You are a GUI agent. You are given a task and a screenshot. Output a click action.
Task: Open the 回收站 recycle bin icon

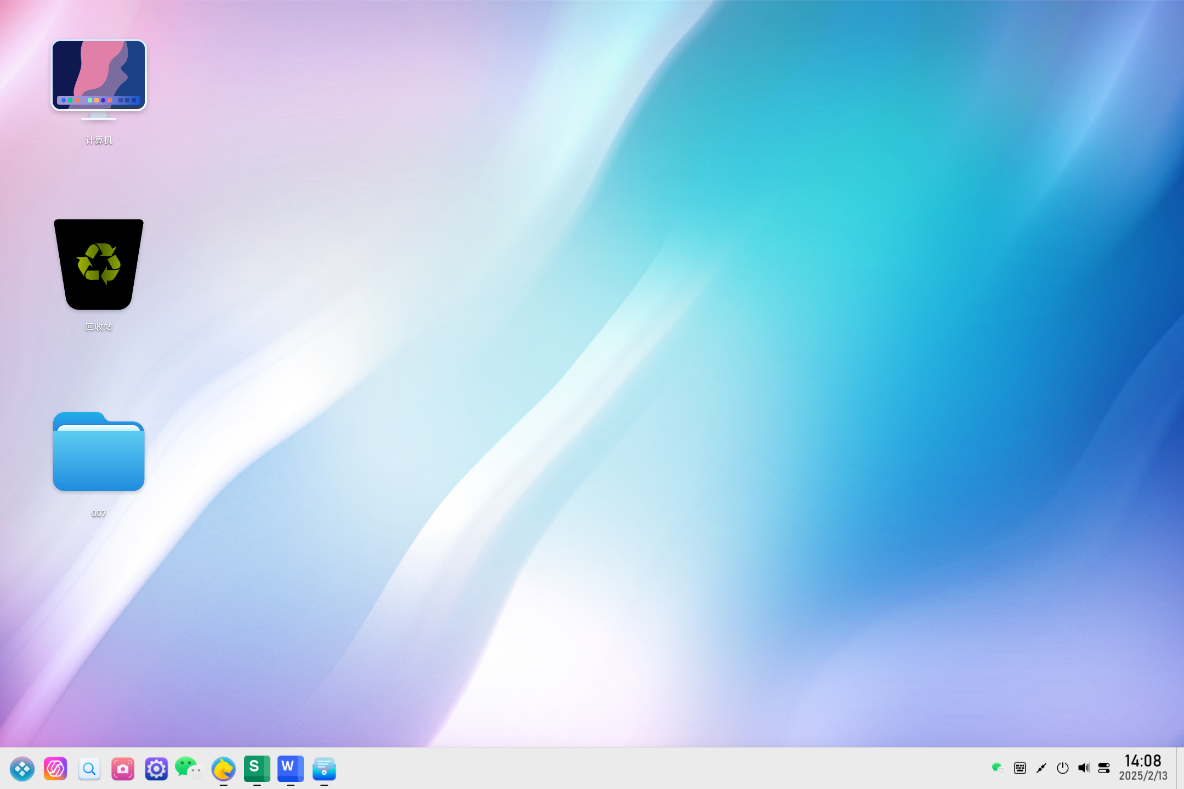tap(99, 265)
